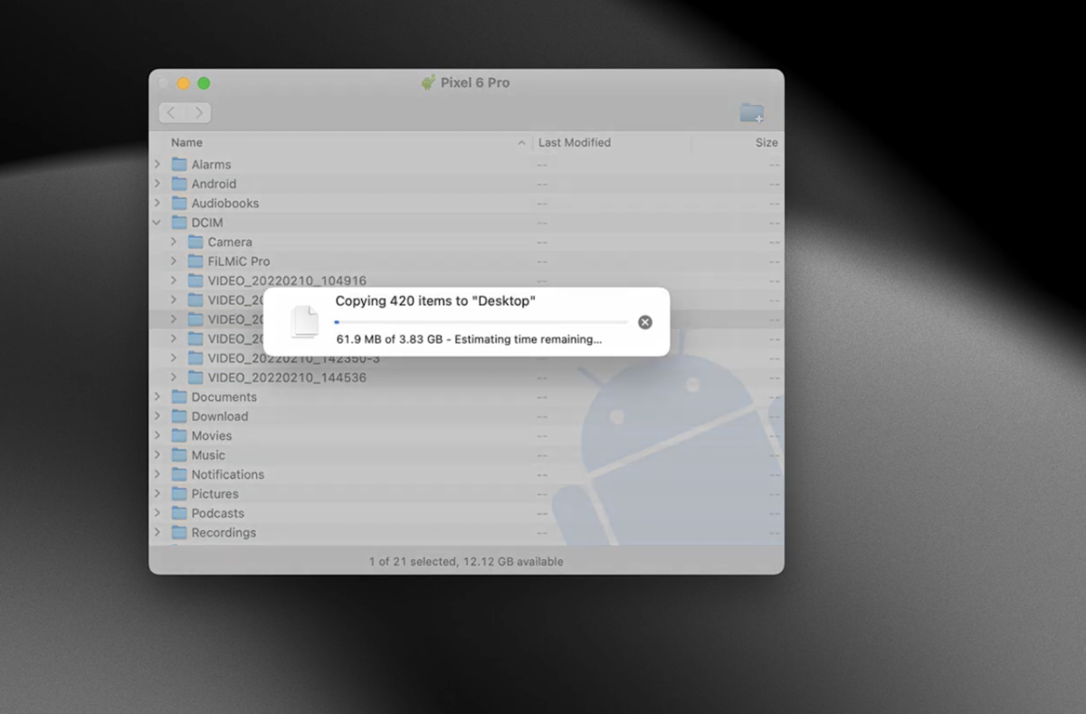
Task: Click the Audiobooks folder icon
Action: click(179, 204)
